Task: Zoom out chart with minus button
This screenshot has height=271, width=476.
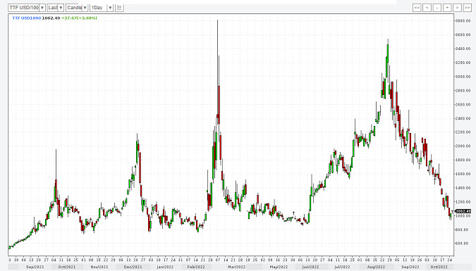Action: pyautogui.click(x=437, y=8)
